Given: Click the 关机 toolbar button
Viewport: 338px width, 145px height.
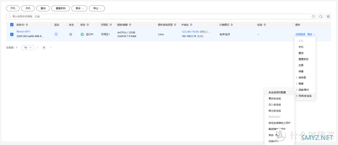Looking at the screenshot, I should point(28,8).
